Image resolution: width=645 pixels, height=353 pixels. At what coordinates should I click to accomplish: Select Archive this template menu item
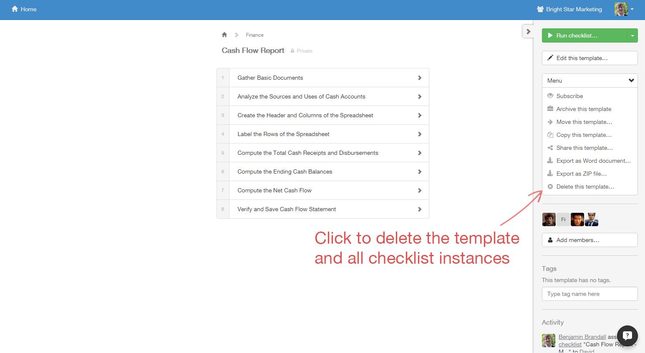point(584,109)
